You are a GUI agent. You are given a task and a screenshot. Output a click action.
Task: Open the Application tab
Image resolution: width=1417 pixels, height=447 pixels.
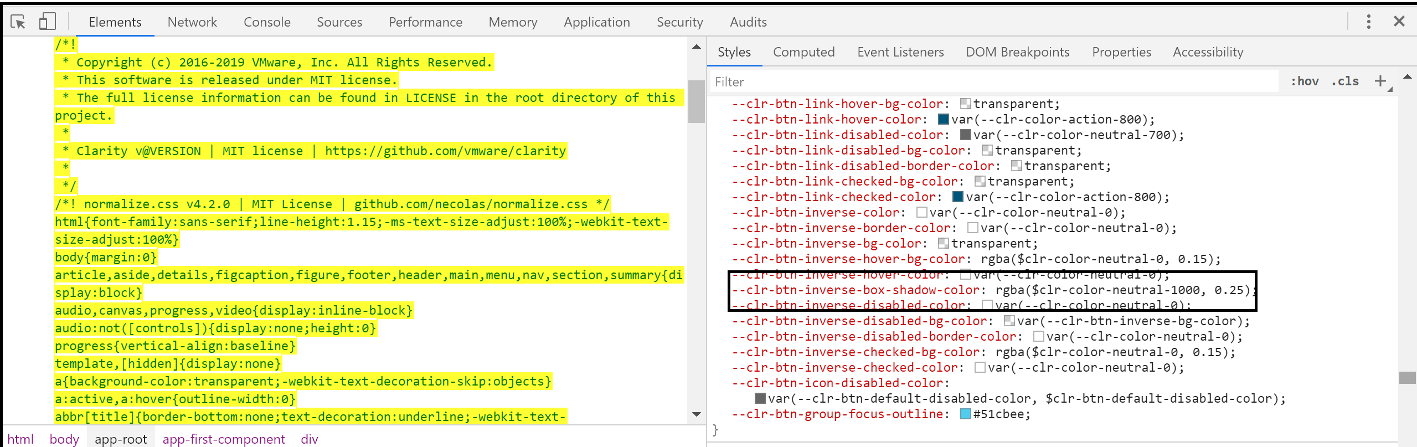click(x=597, y=22)
